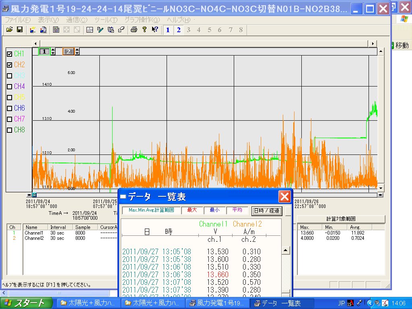This screenshot has width=412, height=309.
Task: Click the 日時/経過 button
Action: point(266,210)
